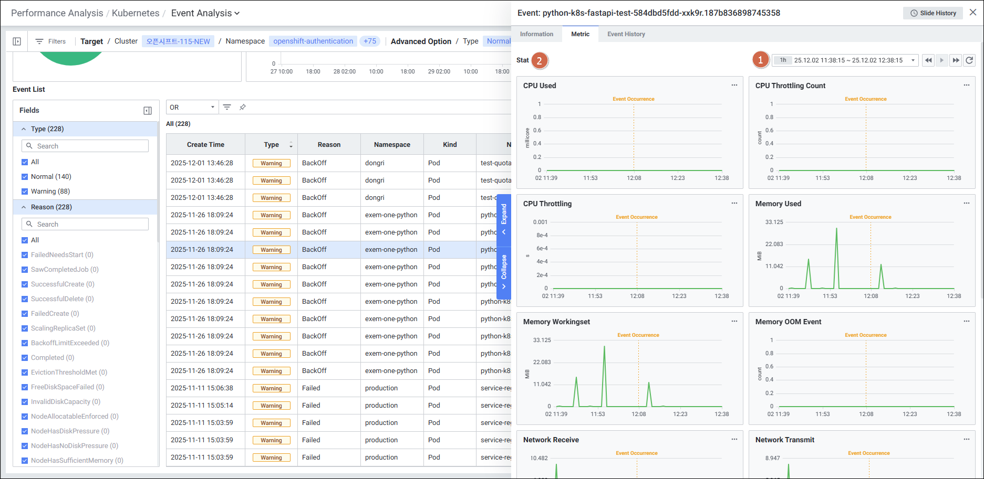Uncheck the FailedCreate (0) reason checkbox
The height and width of the screenshot is (479, 984).
point(25,314)
